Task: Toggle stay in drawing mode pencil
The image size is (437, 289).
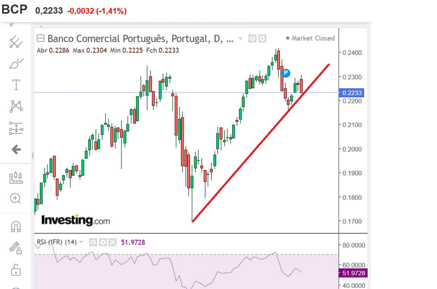Action: (x=16, y=248)
